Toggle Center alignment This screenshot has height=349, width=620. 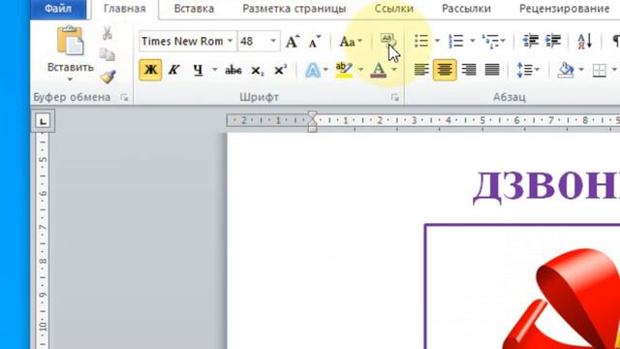[445, 70]
